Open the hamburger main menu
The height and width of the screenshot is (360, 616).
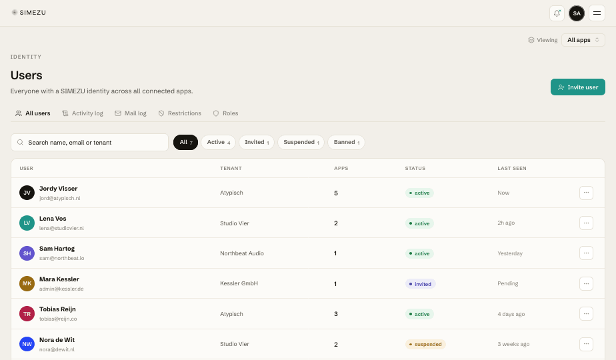coord(597,13)
